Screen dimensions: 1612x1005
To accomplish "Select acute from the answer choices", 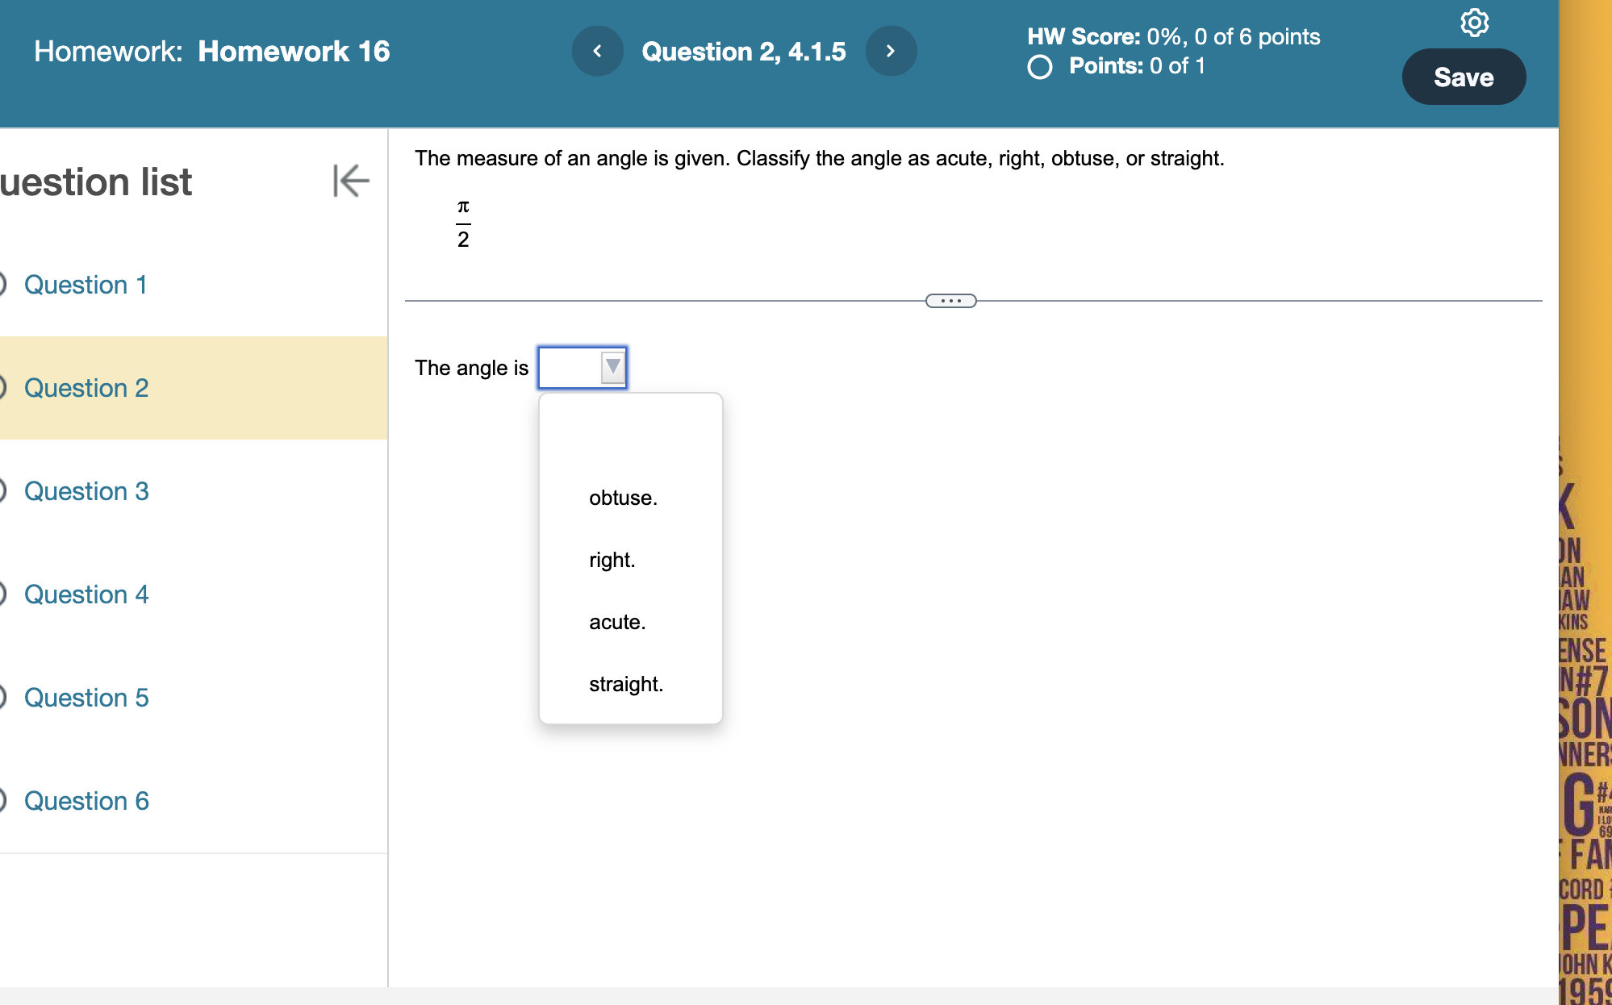I will pos(616,622).
